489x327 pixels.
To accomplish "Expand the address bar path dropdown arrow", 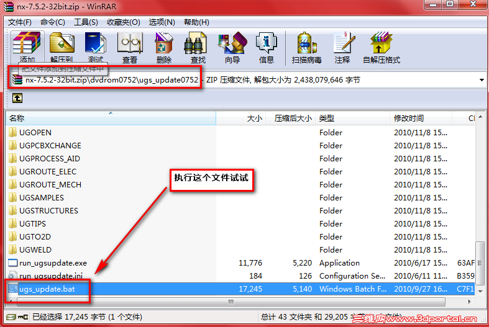I will (x=482, y=80).
